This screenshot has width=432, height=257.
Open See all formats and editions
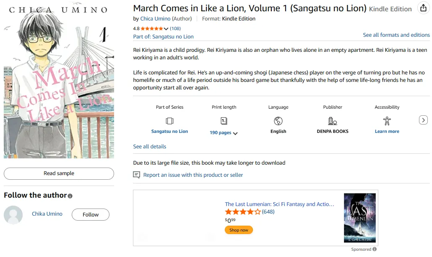coord(396,35)
